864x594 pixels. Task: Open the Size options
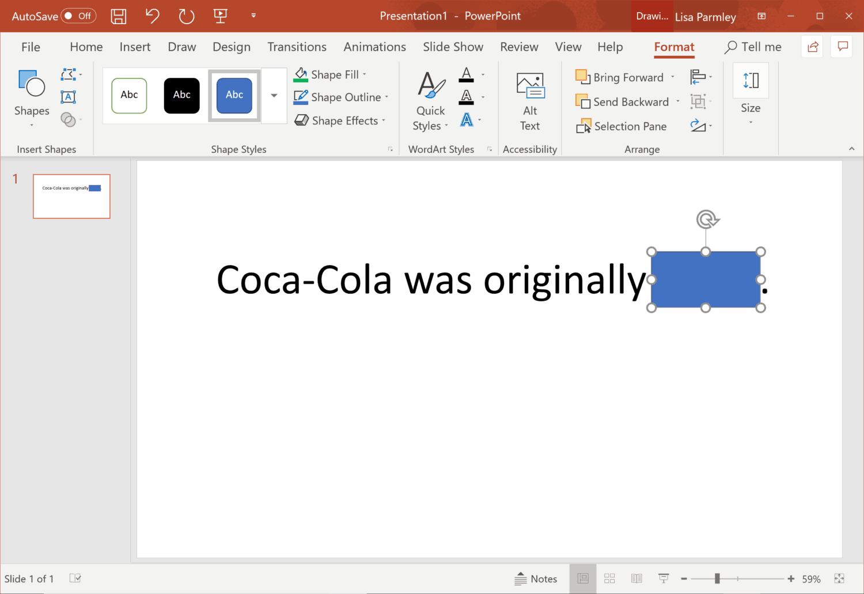[751, 95]
